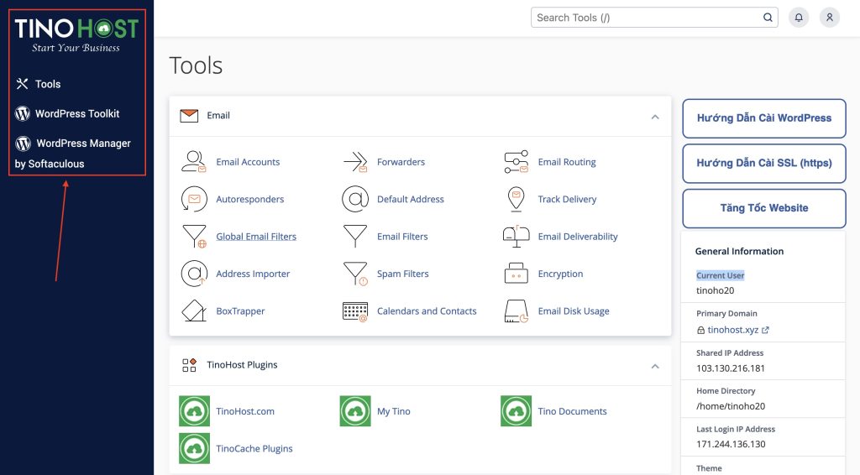Open the Default Address @ icon
This screenshot has width=860, height=475.
(355, 199)
